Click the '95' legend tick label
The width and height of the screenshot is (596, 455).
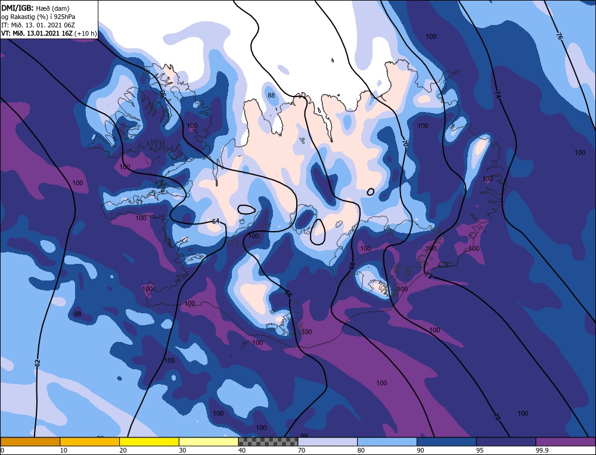(x=480, y=450)
